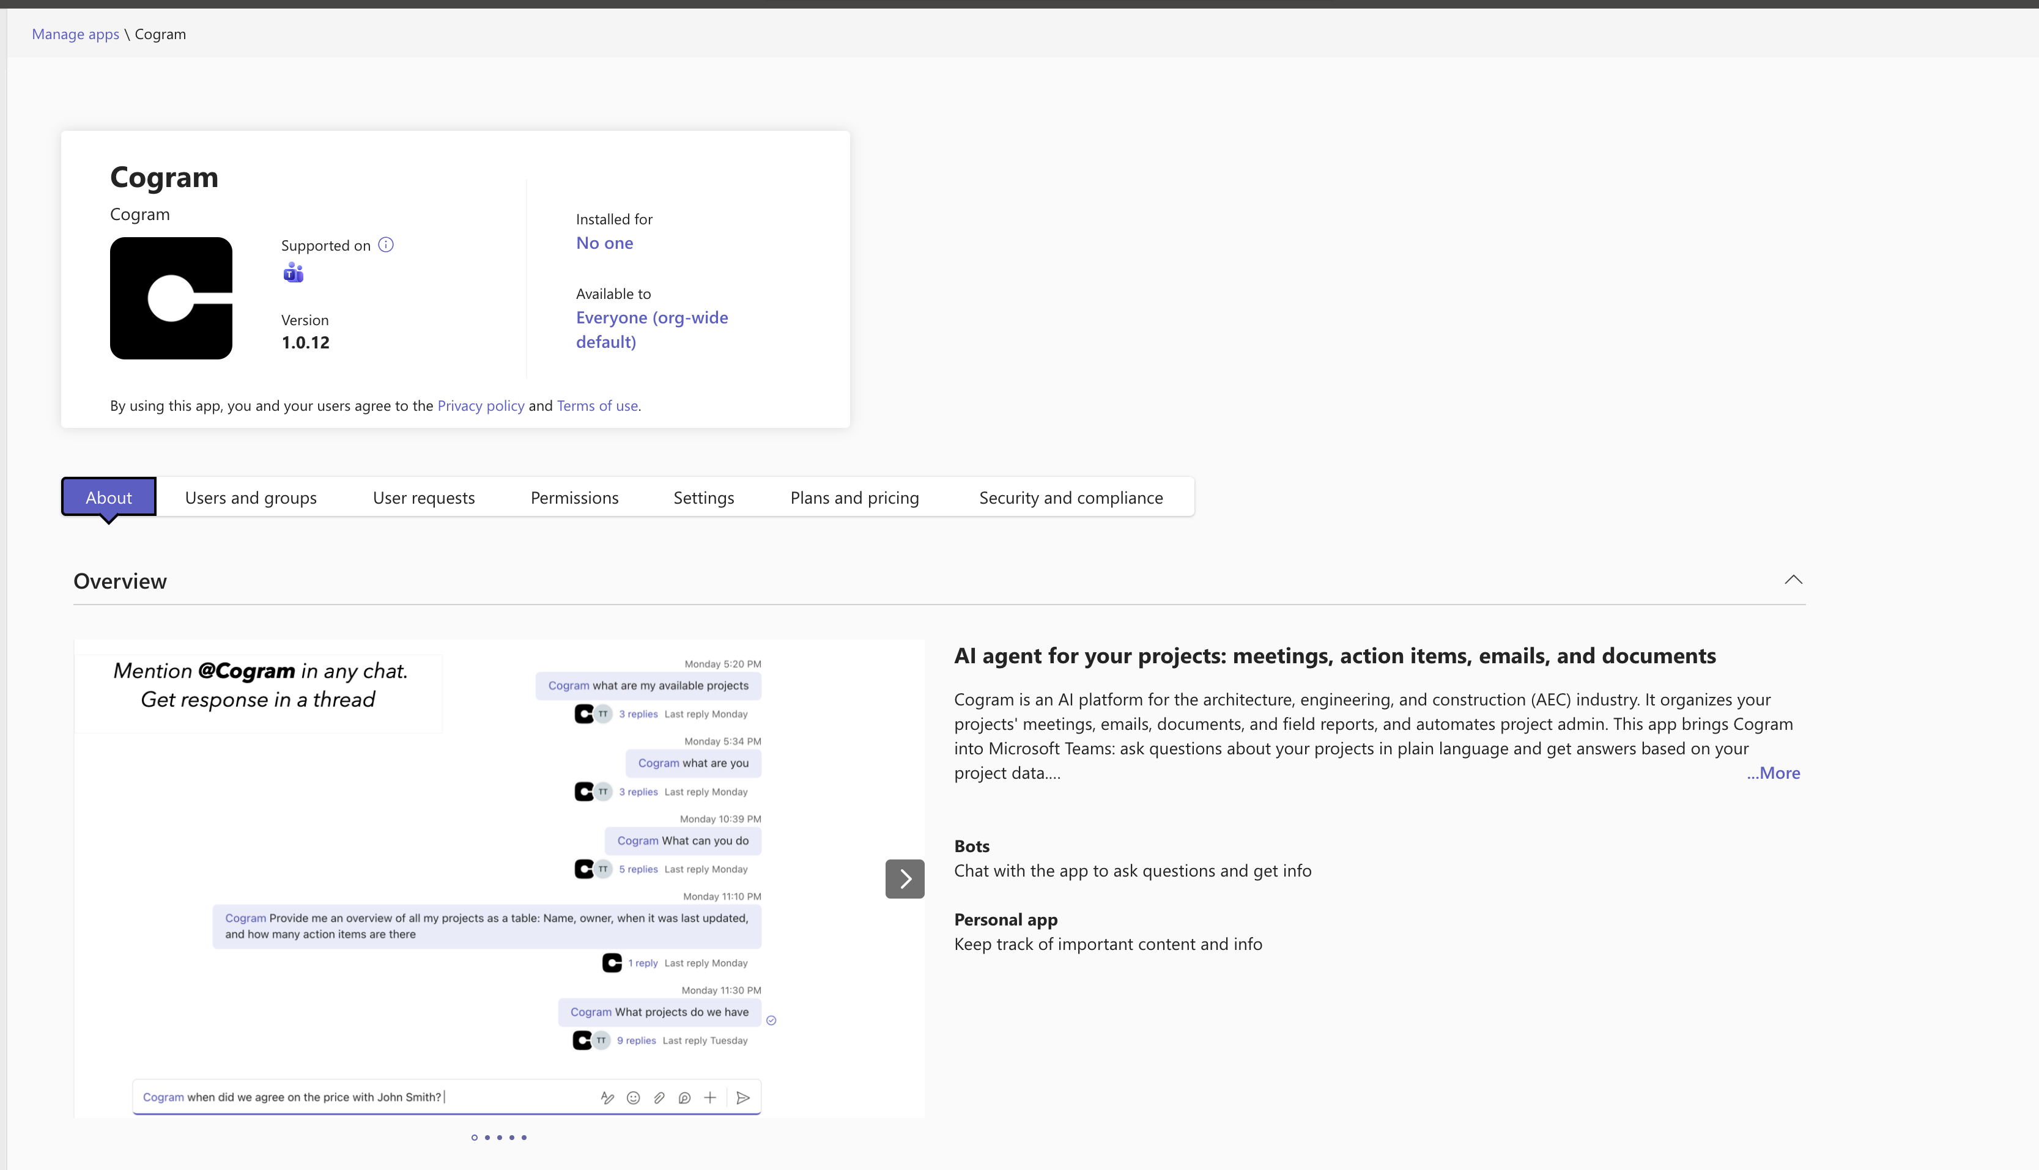Click the large Cogram app logo
This screenshot has width=2039, height=1170.
point(171,298)
